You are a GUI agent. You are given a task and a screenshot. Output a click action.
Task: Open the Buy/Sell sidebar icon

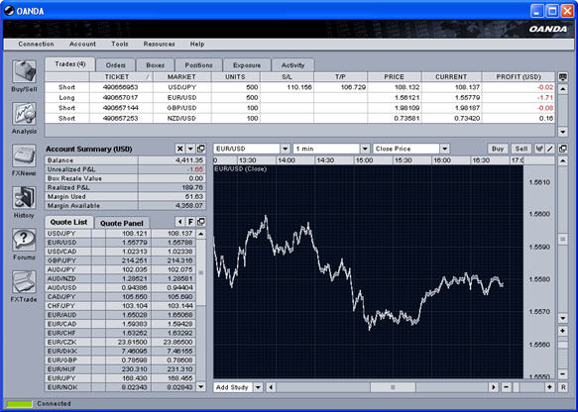(24, 71)
